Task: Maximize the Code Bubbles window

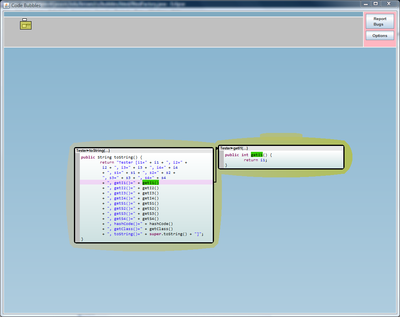Action: point(376,4)
